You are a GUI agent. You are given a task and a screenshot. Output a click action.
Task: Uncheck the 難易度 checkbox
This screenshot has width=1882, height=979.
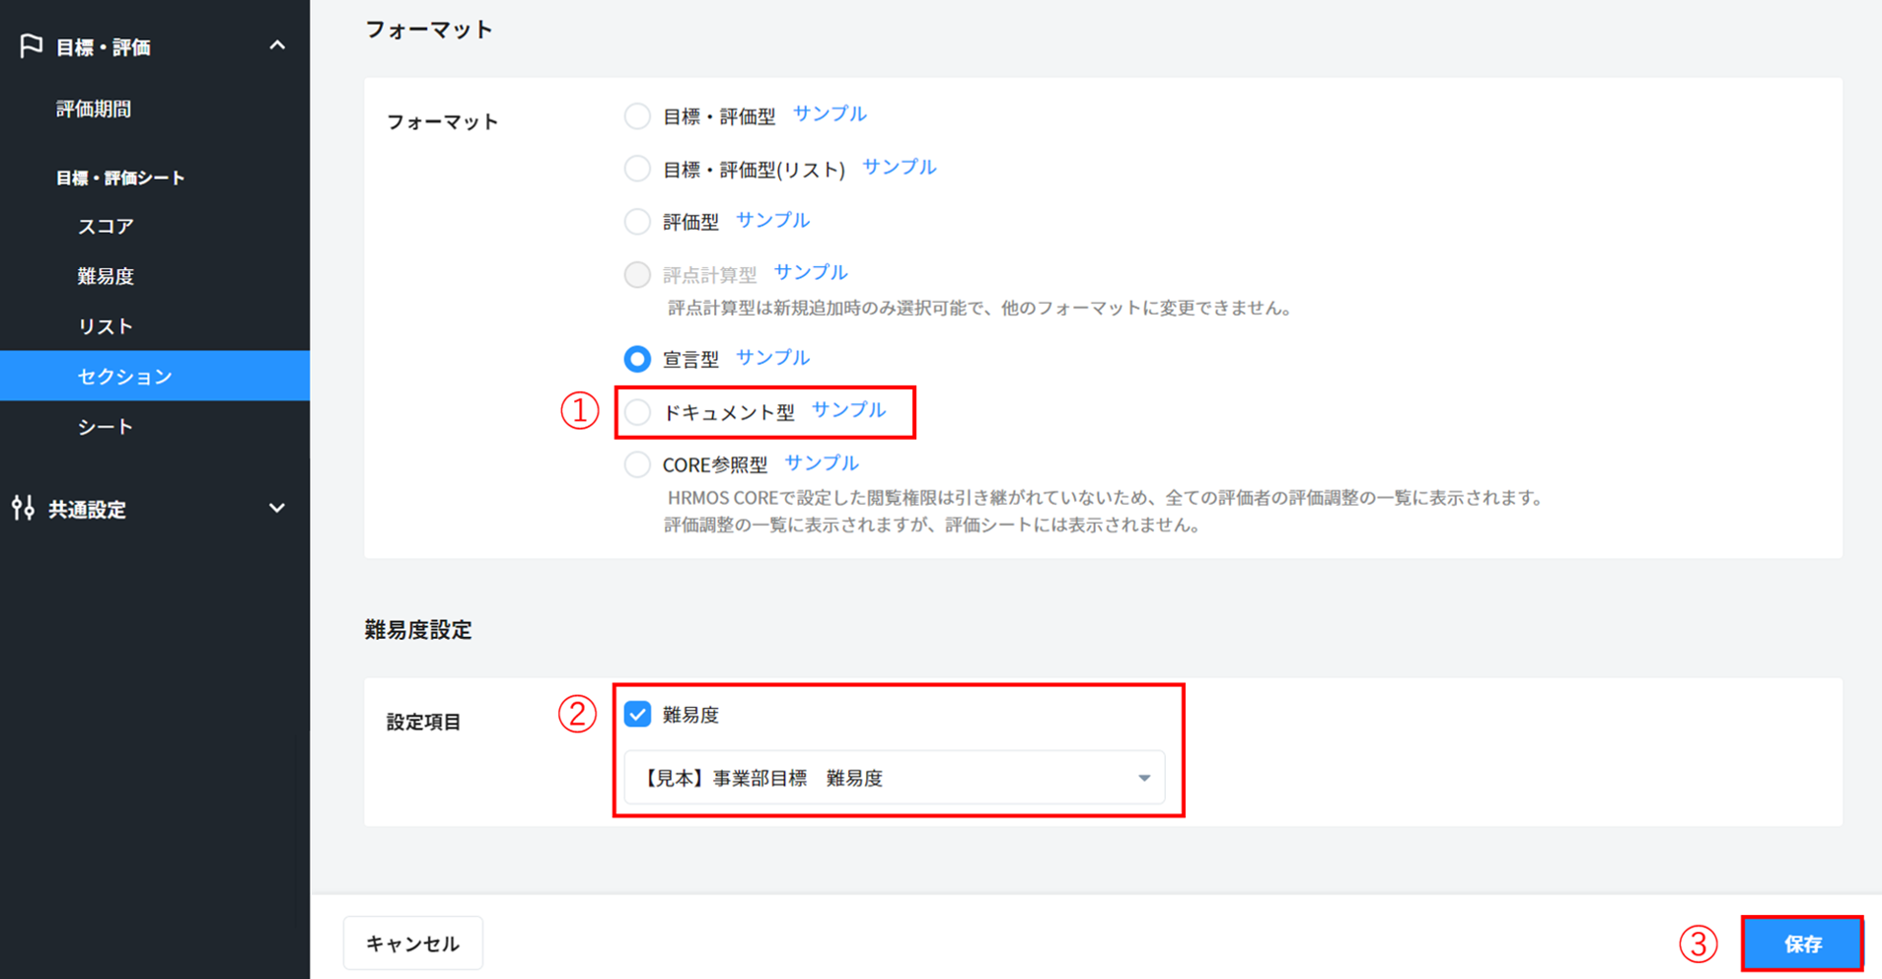[638, 714]
